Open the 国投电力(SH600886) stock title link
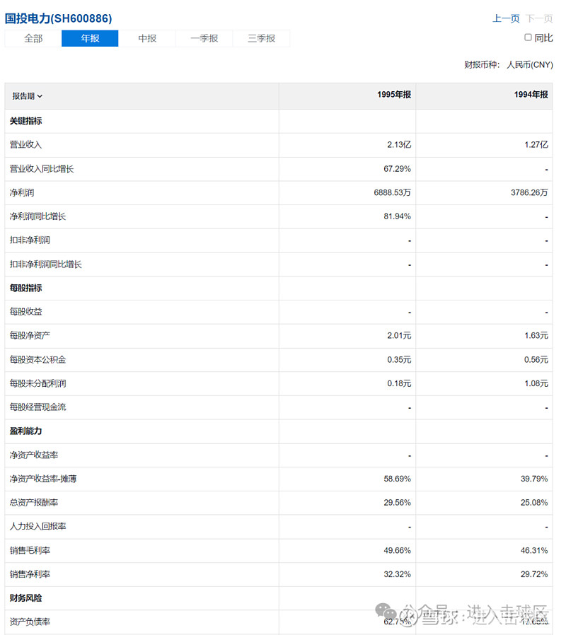Viewport: 566px width, 635px height. (58, 18)
